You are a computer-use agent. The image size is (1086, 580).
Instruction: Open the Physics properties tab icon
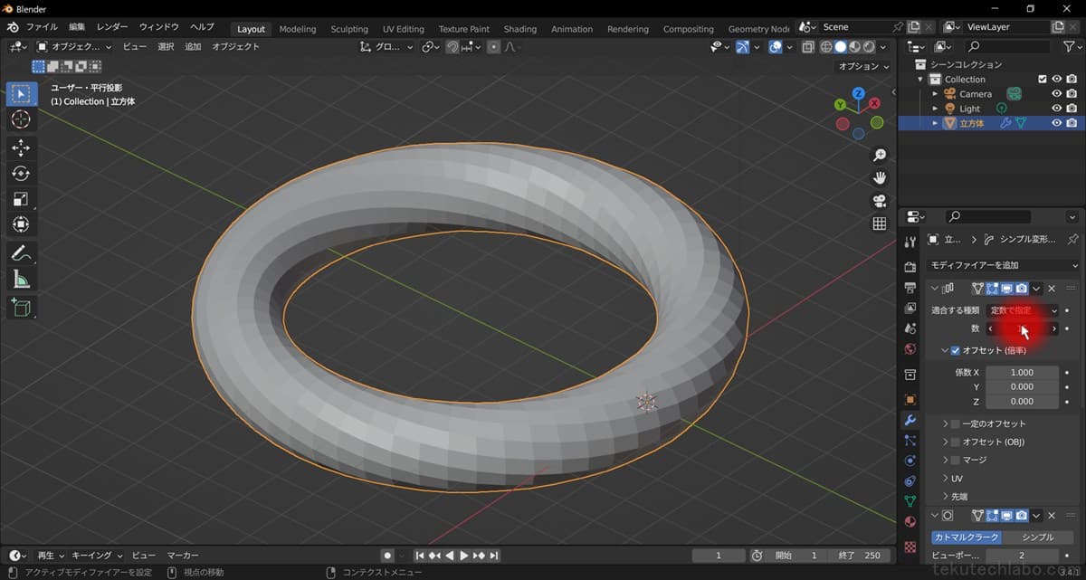point(910,461)
